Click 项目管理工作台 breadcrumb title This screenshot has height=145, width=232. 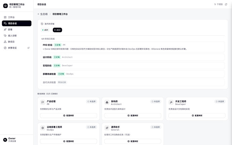tap(60, 14)
